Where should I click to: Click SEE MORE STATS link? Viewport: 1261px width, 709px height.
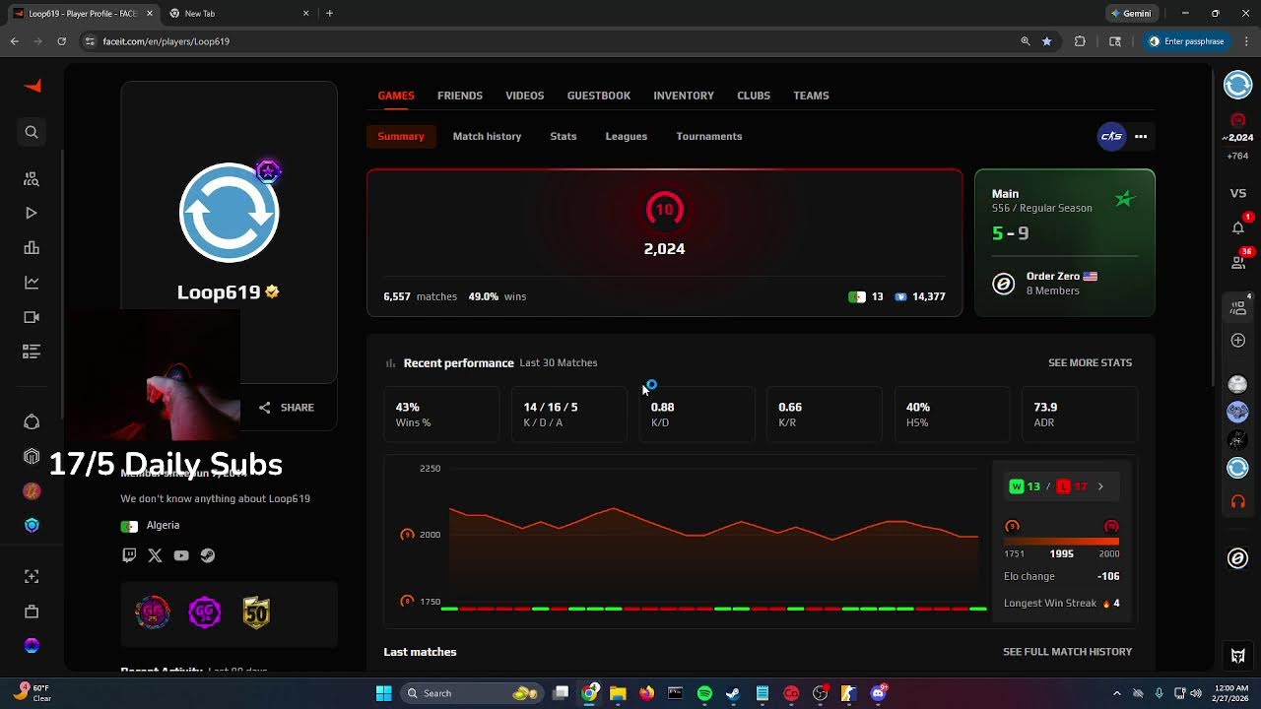coord(1090,362)
